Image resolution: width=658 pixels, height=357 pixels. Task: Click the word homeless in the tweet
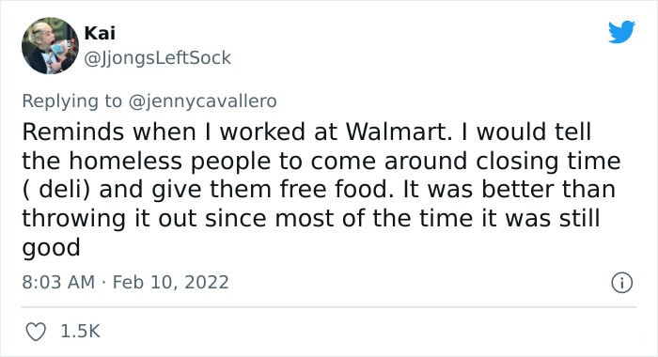coord(125,161)
